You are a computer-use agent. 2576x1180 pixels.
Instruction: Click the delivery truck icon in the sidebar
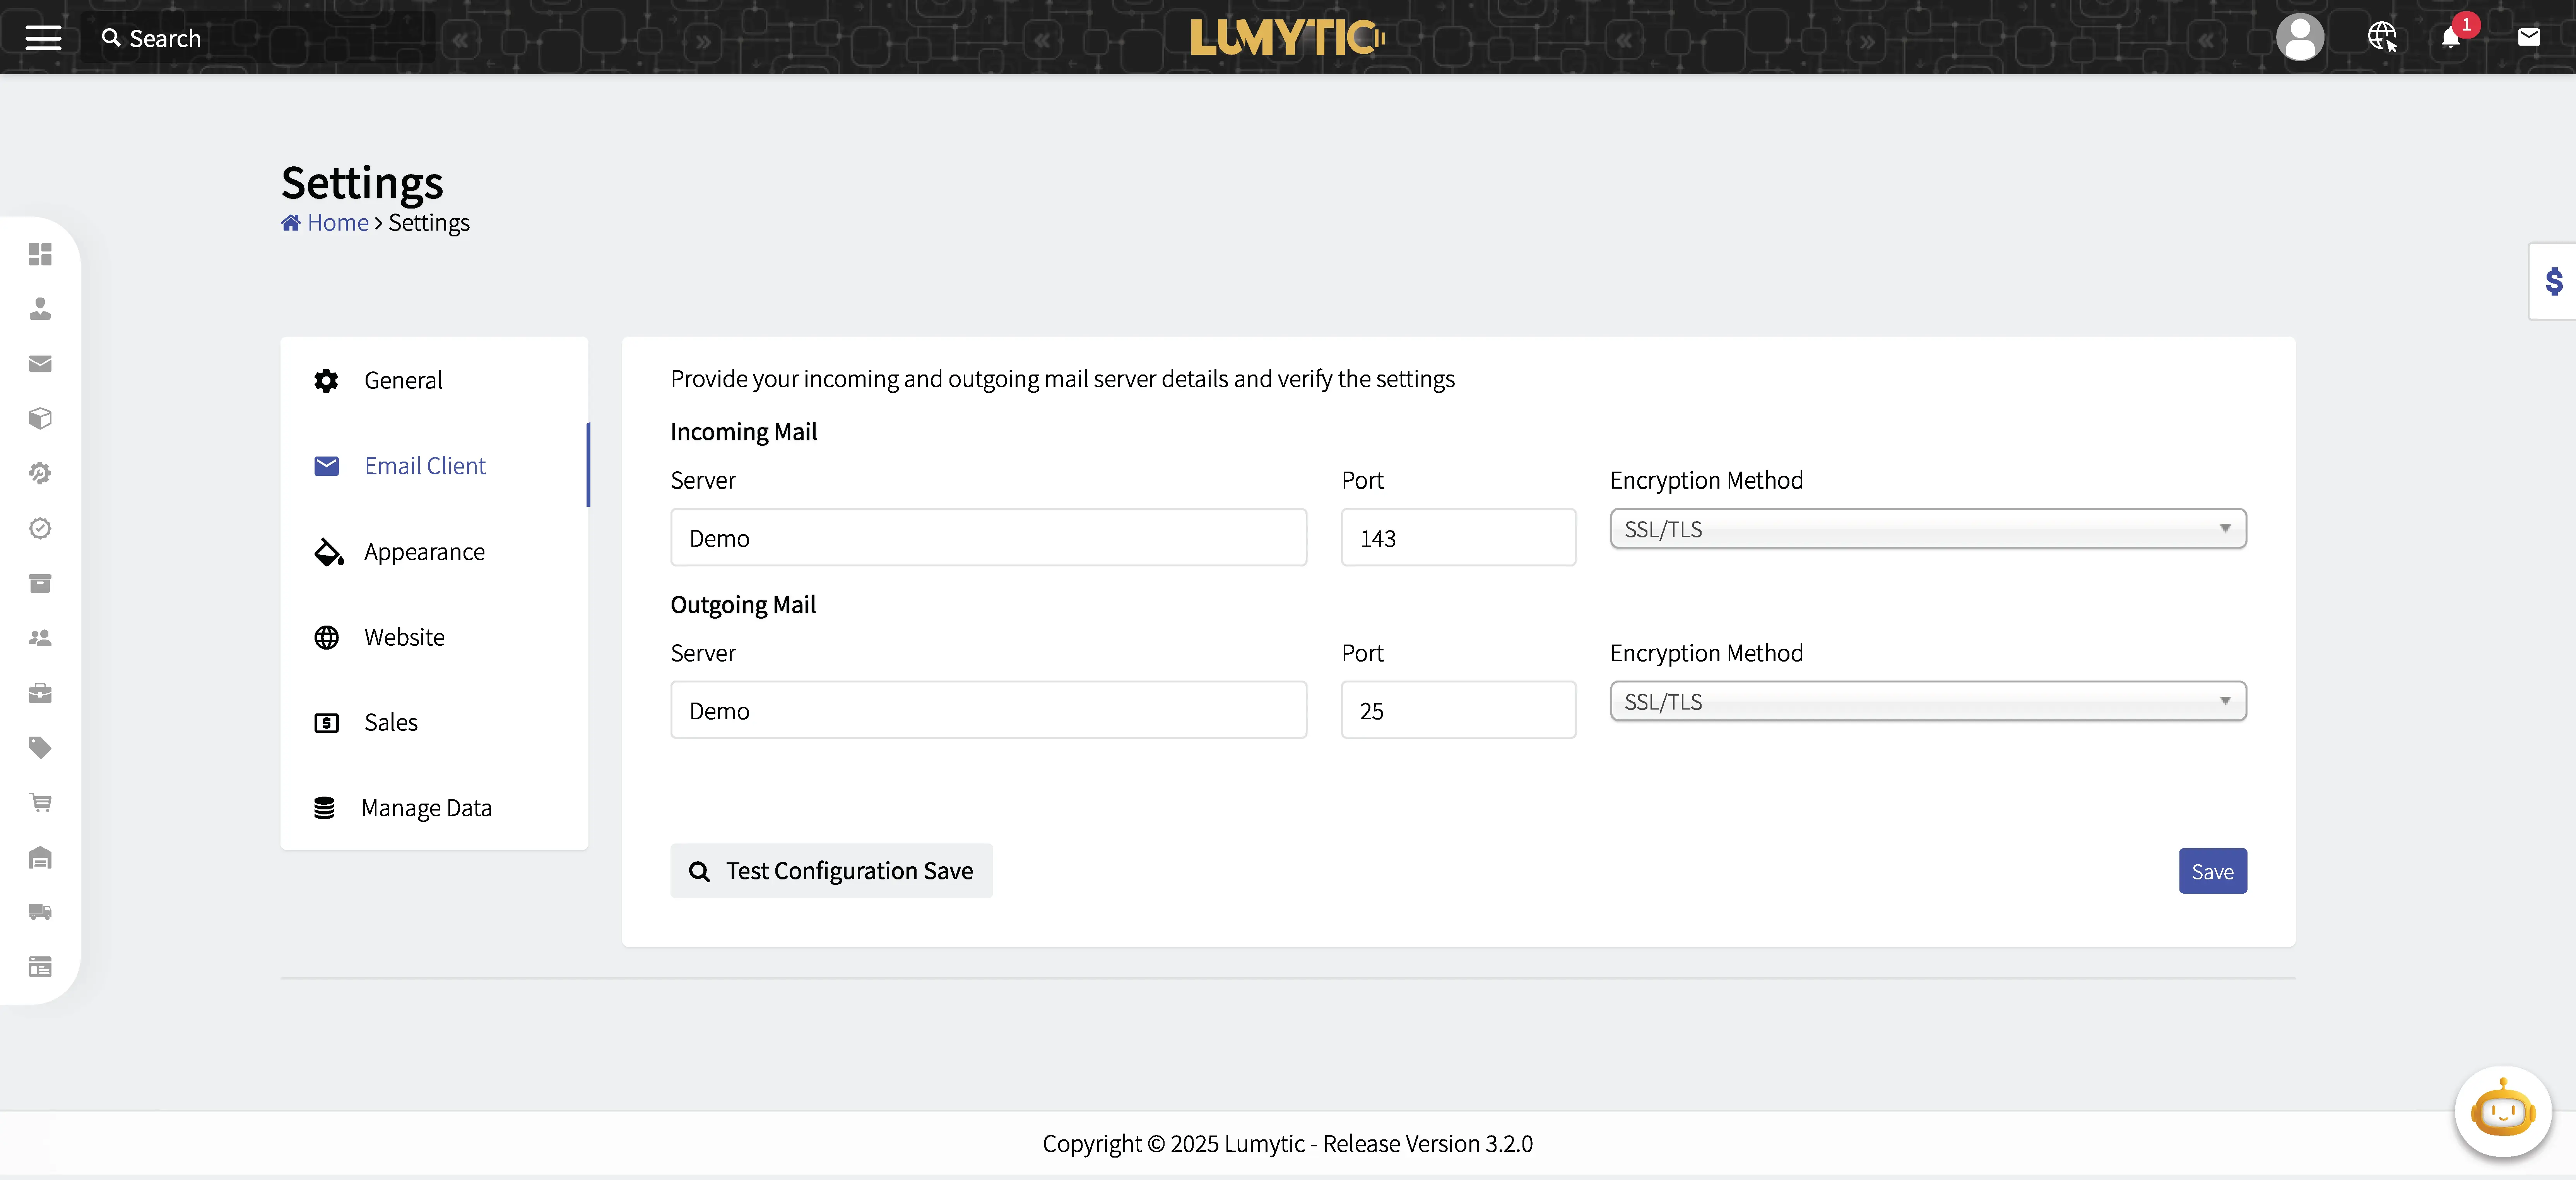point(40,912)
